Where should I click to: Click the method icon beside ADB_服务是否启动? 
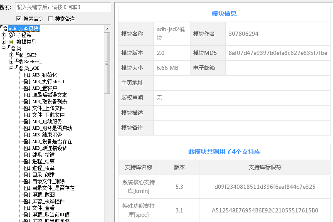tap(27, 128)
